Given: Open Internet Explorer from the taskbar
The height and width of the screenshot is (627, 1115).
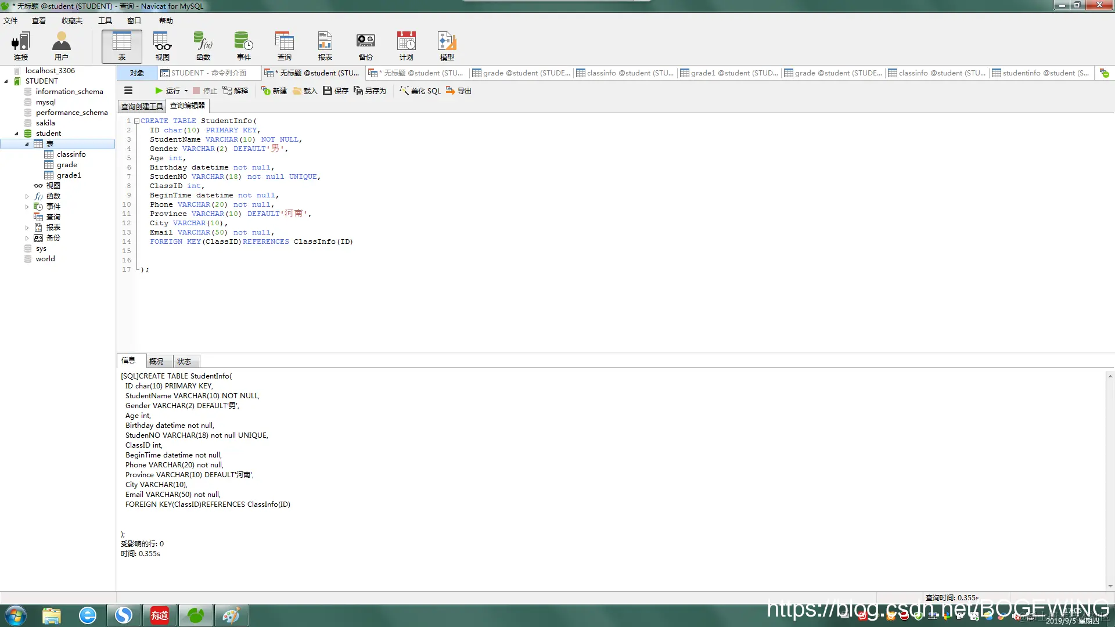Looking at the screenshot, I should click(x=88, y=615).
